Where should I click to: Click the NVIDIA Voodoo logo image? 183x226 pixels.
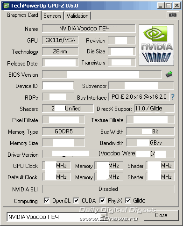(x=156, y=45)
